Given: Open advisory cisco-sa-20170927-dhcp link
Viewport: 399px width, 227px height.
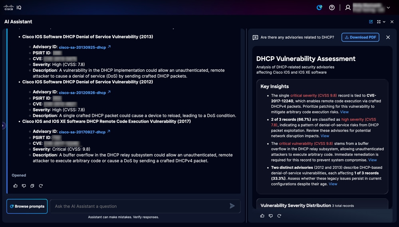Looking at the screenshot, I should pos(82,132).
